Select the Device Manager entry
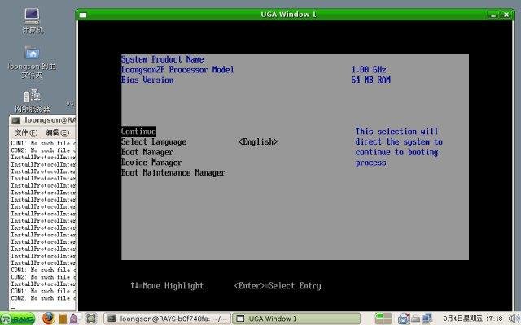Screen dimensions: 521x325 [151, 162]
